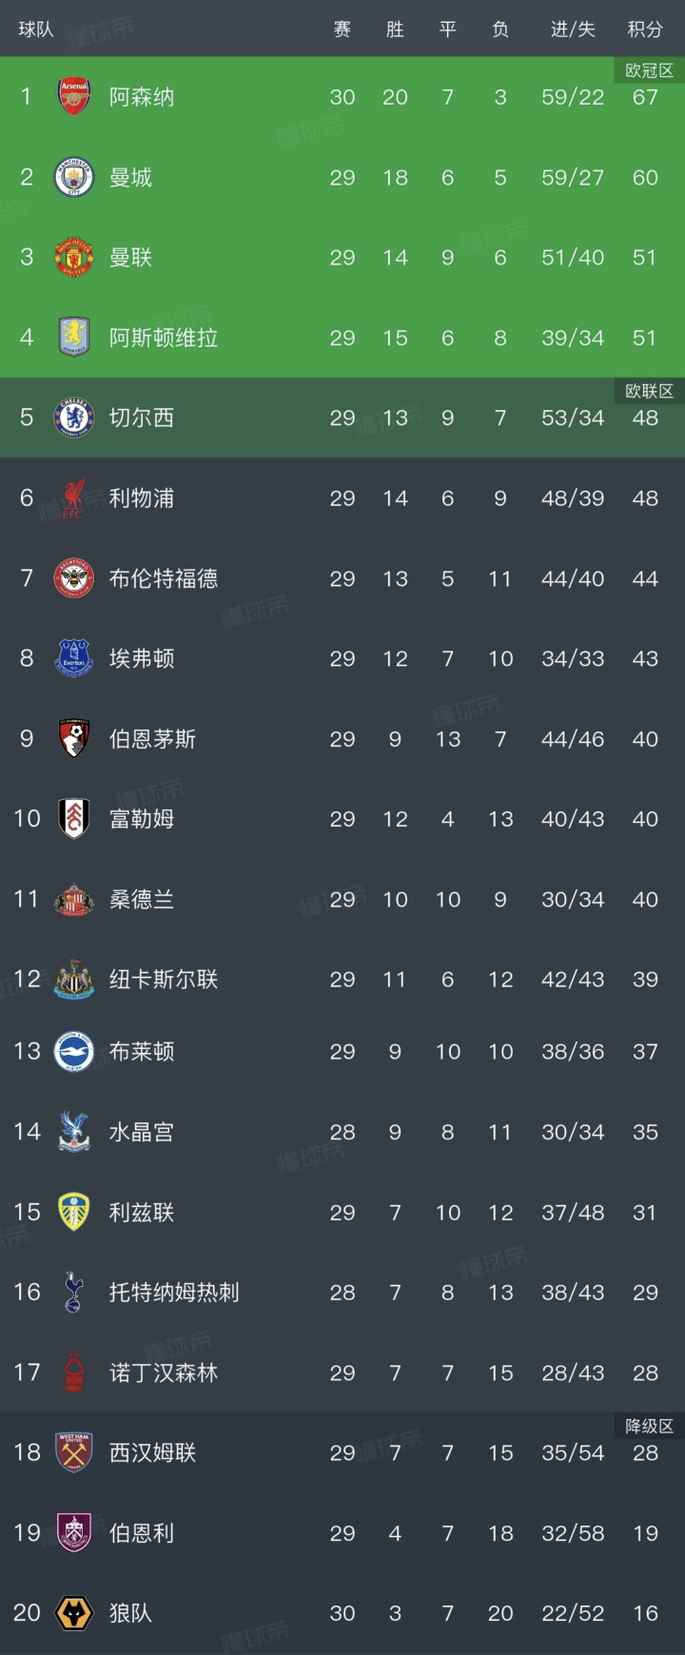The width and height of the screenshot is (685, 1655).
Task: Tap the 欧冠区 zone label
Action: [x=649, y=70]
